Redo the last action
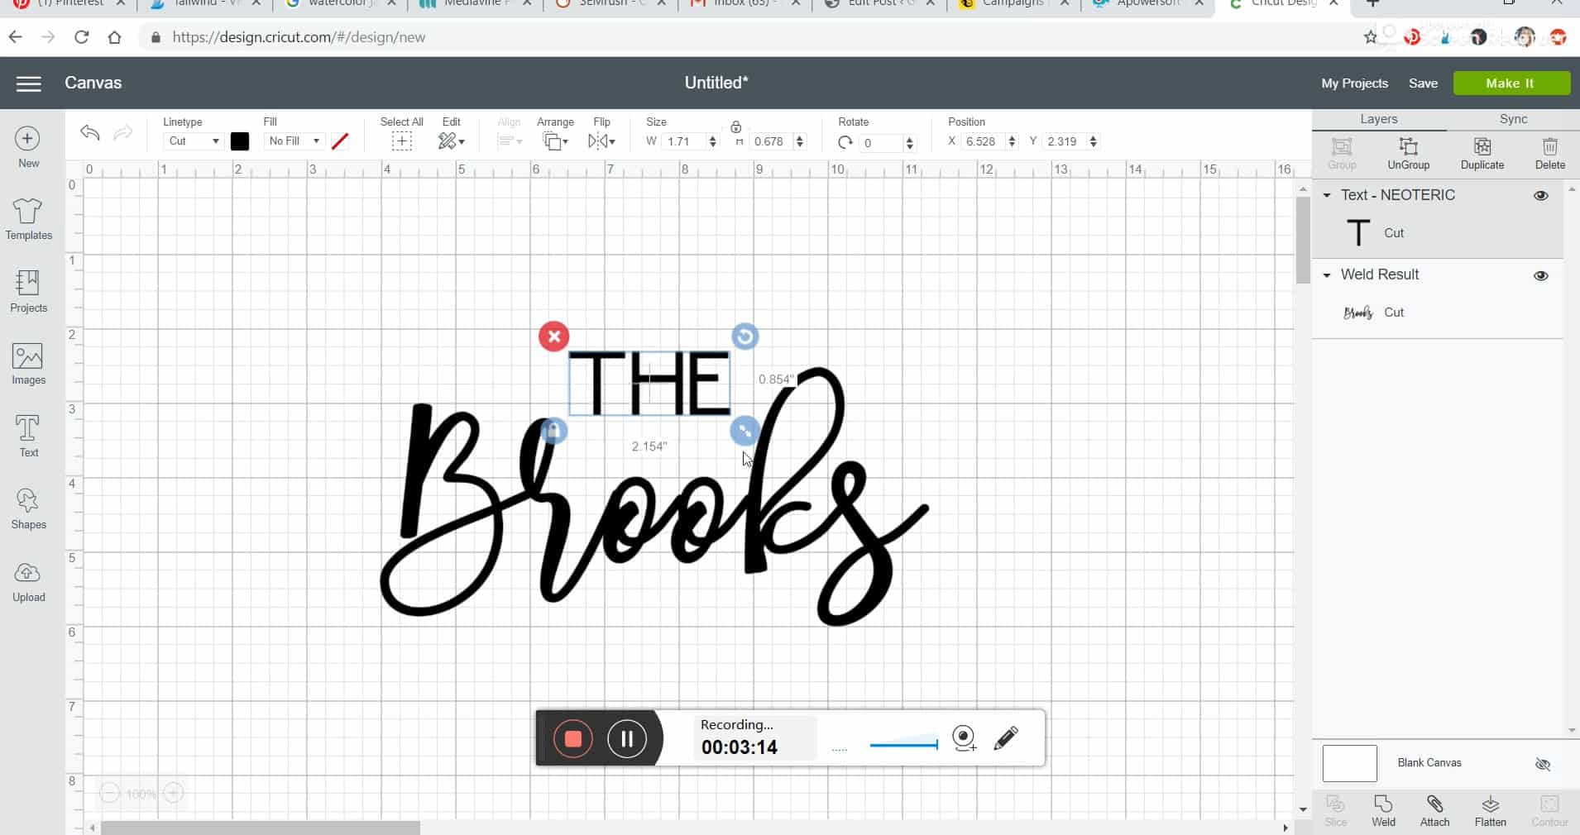 click(x=122, y=133)
